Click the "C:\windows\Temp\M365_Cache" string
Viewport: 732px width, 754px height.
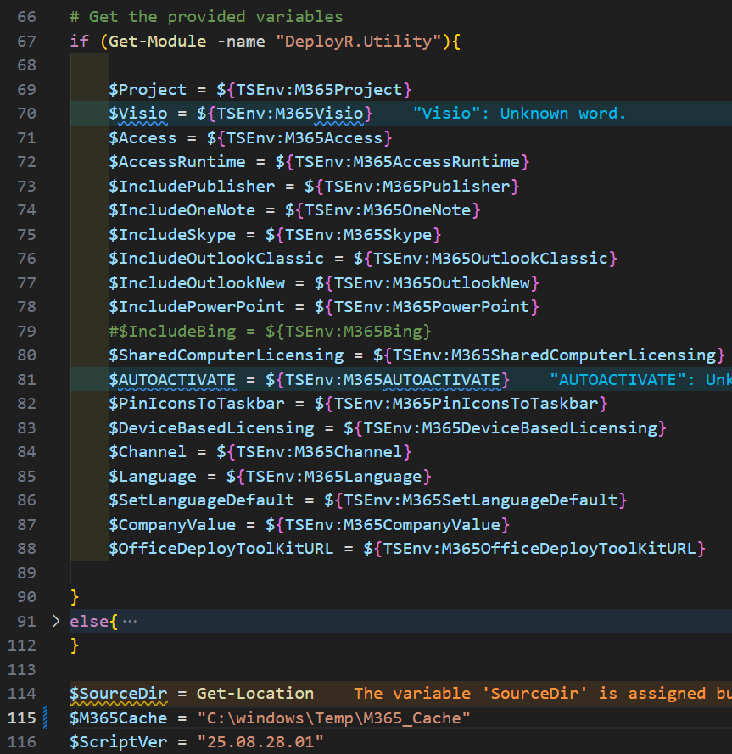[334, 718]
